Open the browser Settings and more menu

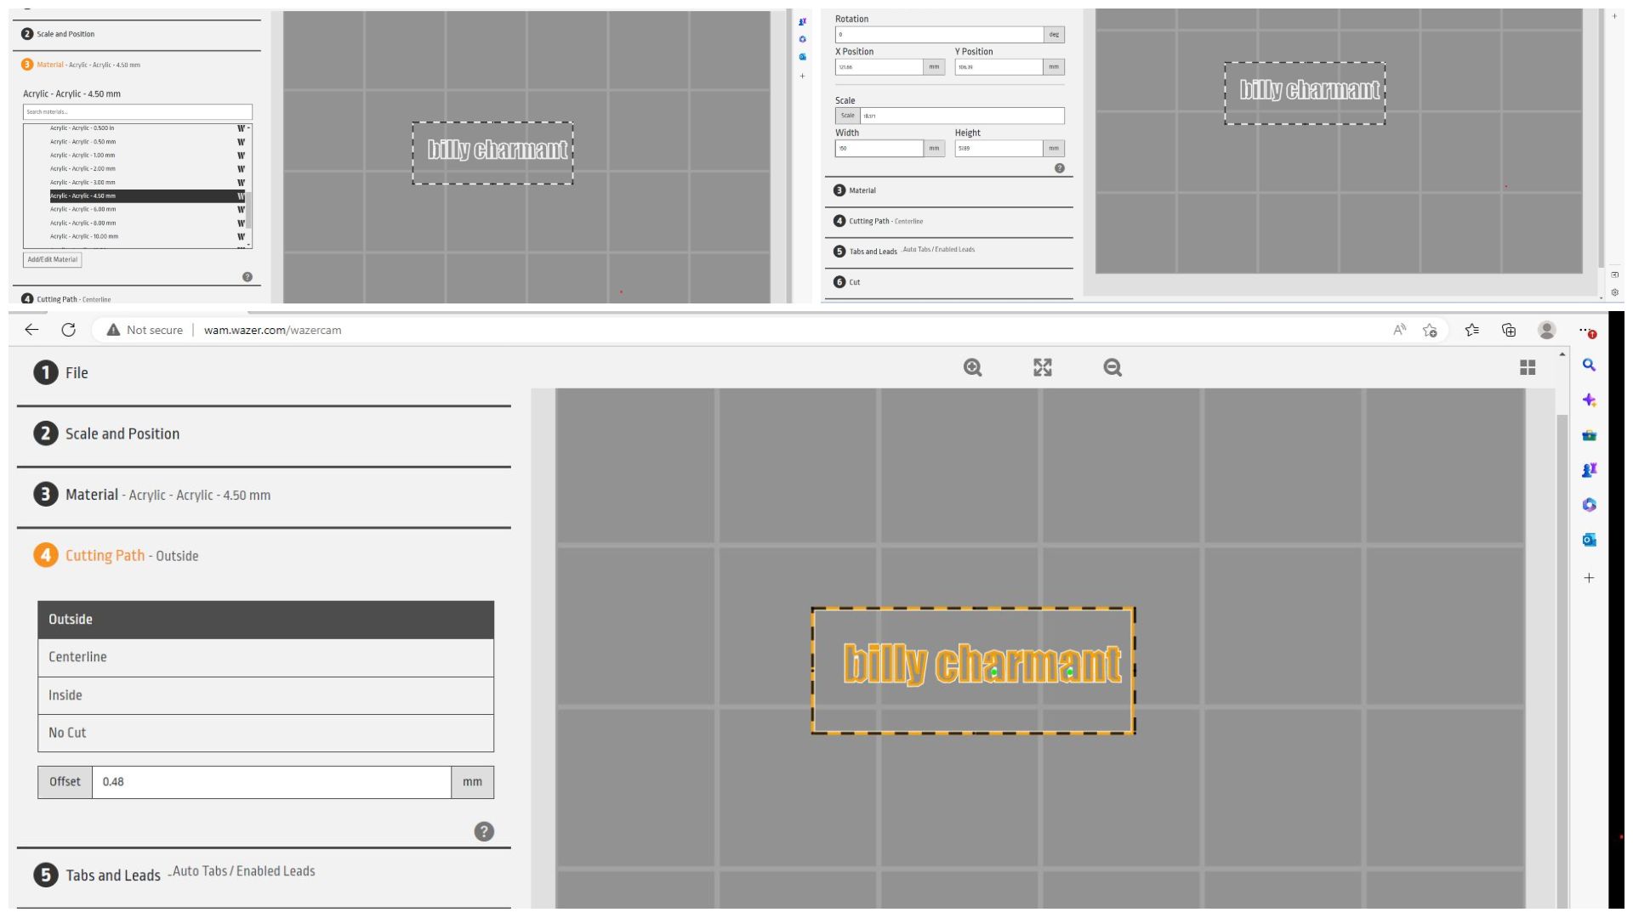tap(1586, 331)
